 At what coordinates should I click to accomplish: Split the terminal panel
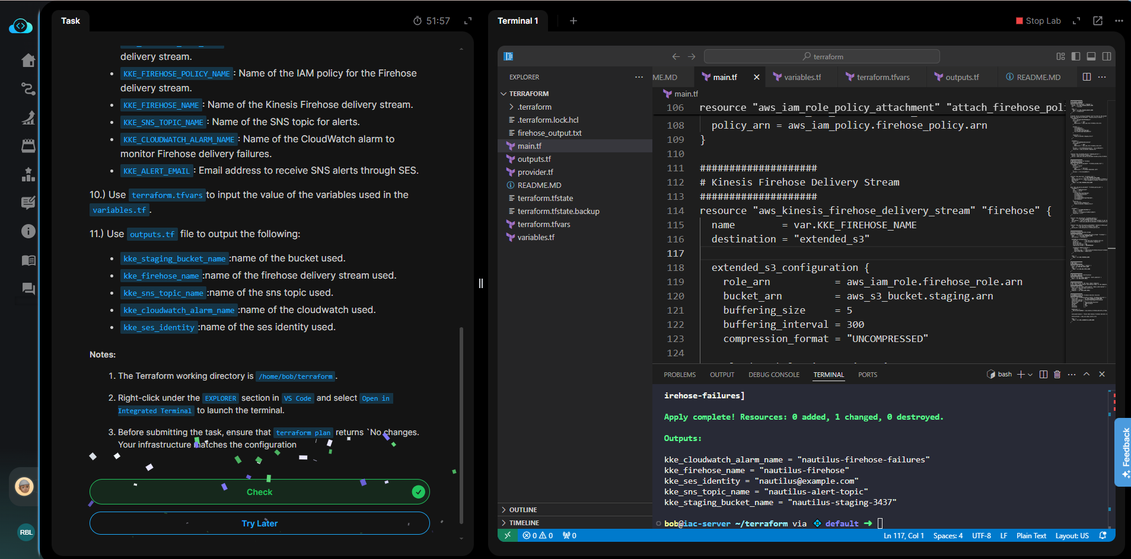pyautogui.click(x=1043, y=375)
